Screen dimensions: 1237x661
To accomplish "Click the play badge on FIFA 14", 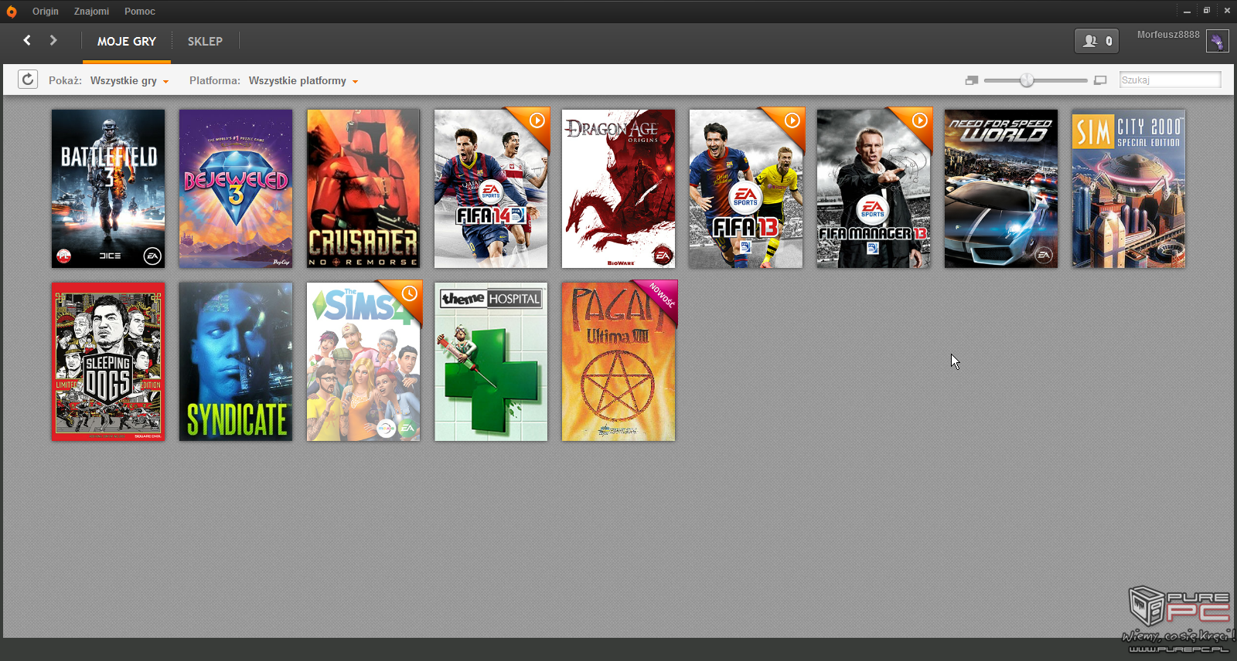I will (537, 120).
